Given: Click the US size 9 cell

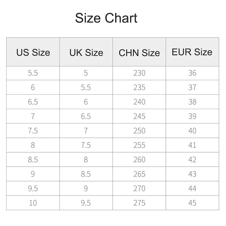Looking at the screenshot, I should click(33, 174).
